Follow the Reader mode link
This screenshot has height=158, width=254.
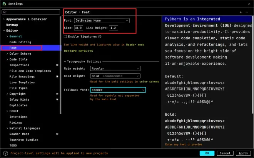135,45
